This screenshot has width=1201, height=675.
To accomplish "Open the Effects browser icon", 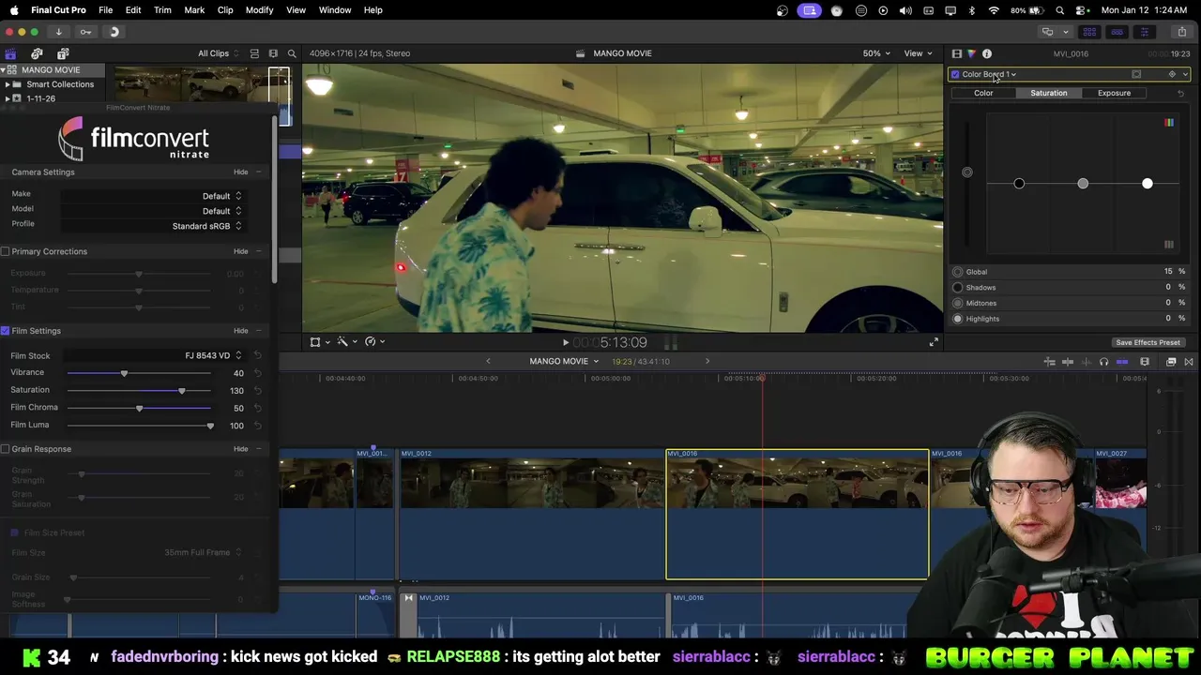I will coord(1171,362).
